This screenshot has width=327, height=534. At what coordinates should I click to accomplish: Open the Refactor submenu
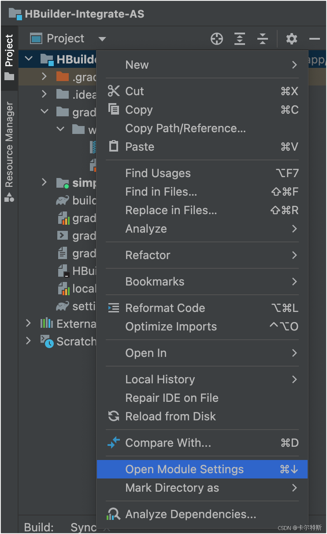[x=202, y=255]
